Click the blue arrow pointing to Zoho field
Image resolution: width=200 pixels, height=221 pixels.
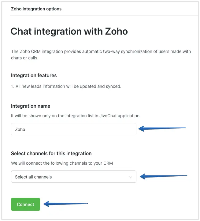[162, 129]
